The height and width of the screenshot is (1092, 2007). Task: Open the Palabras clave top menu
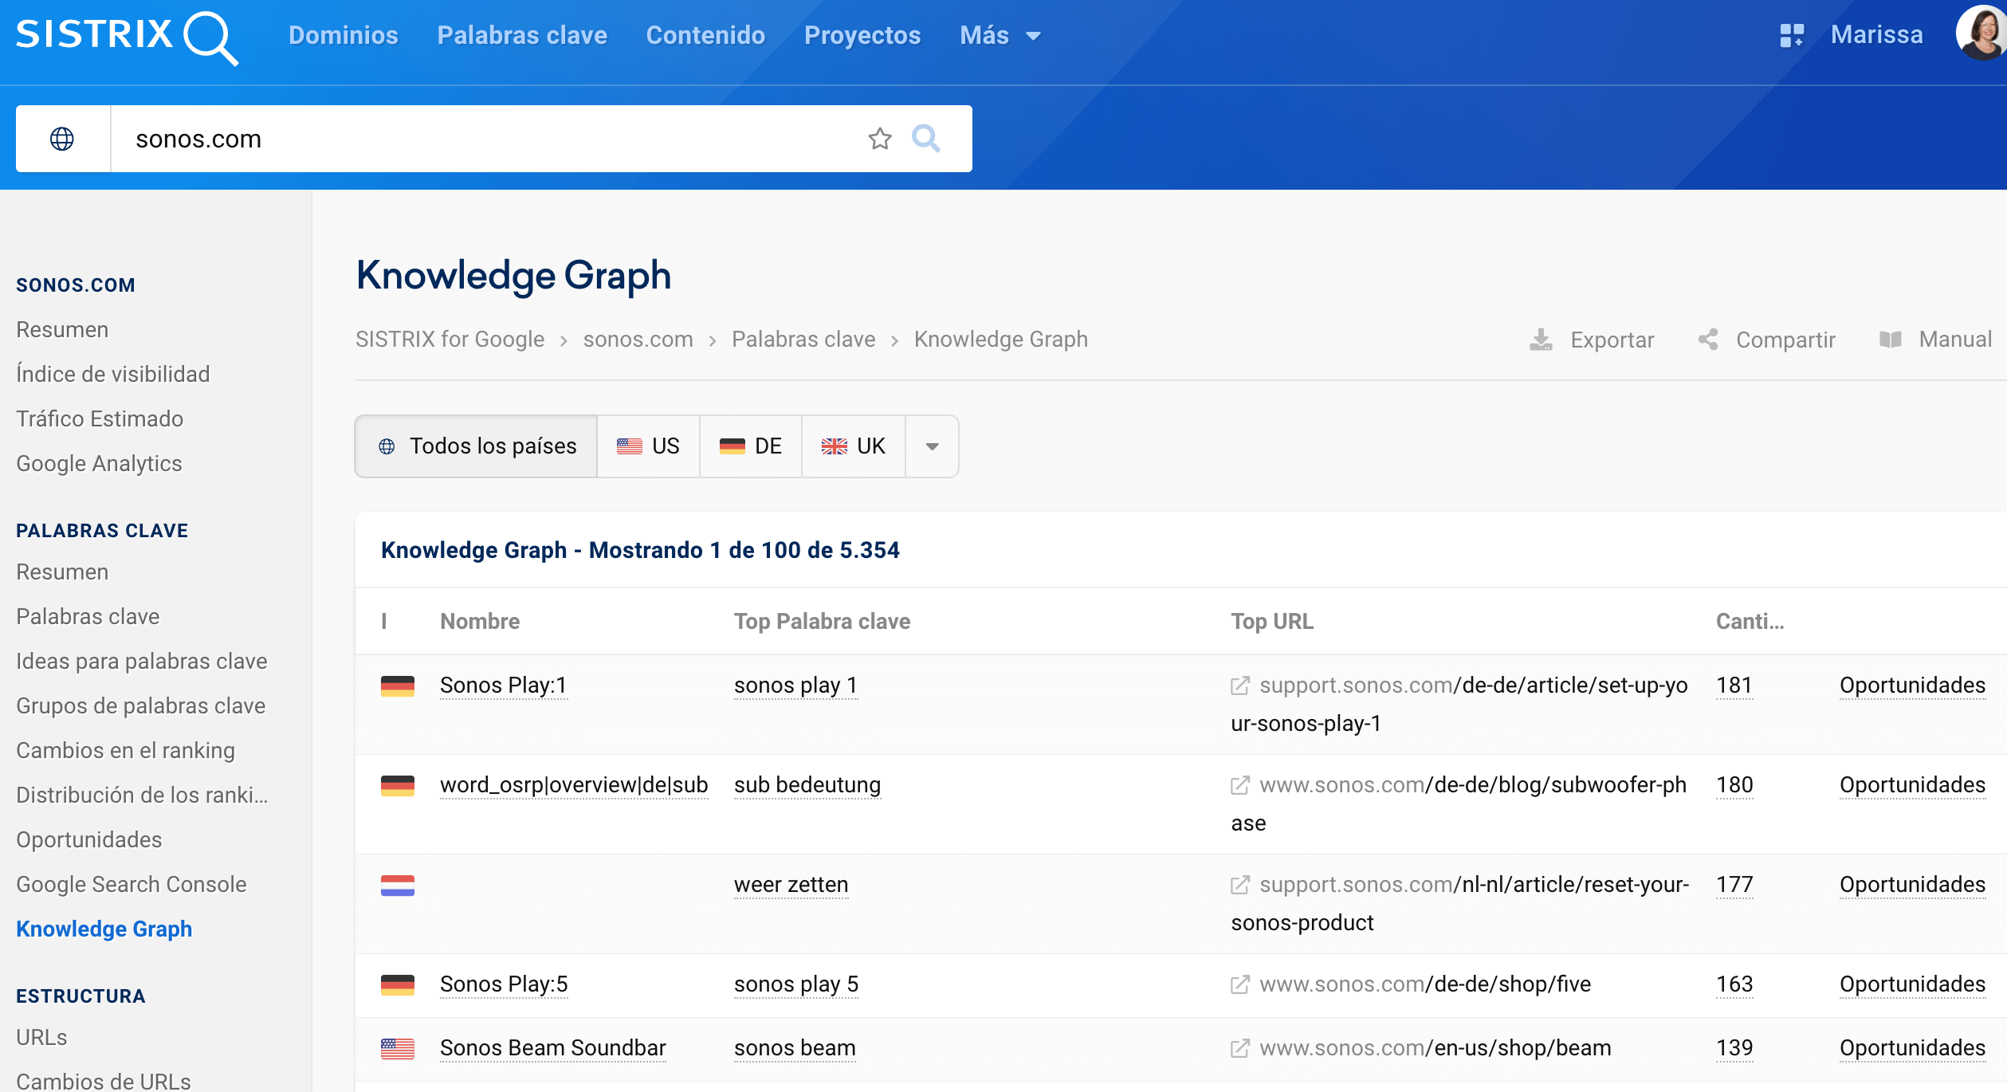tap(521, 35)
